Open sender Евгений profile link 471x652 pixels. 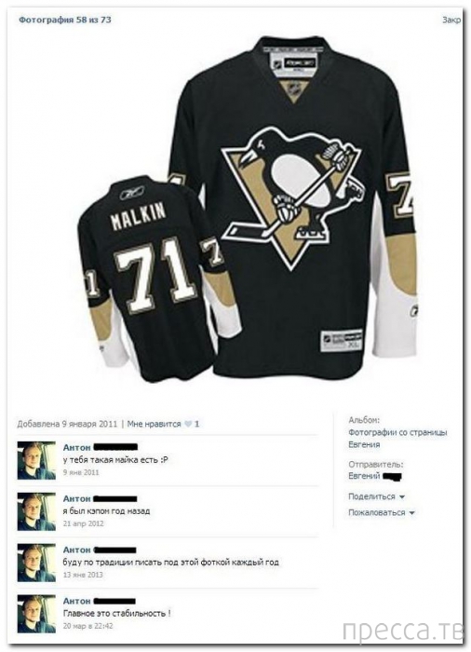tap(364, 476)
